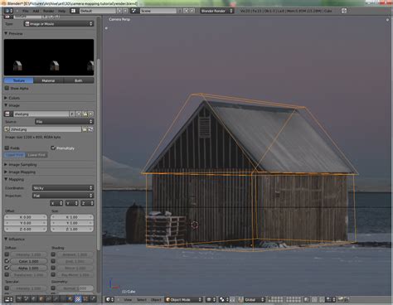The image size is (393, 305).
Task: Click the browse file folder icon beside path
Action: 85,129
